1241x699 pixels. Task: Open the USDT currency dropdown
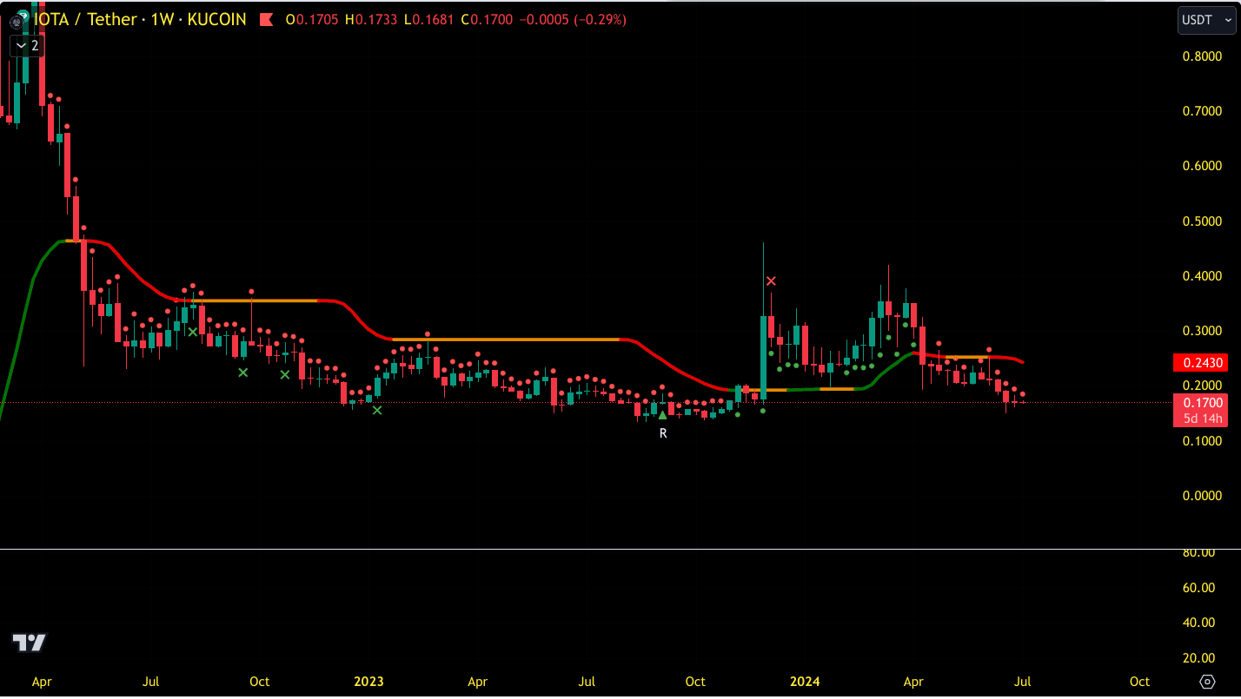(x=1206, y=20)
